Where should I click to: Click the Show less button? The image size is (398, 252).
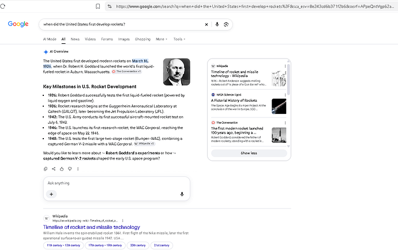[x=249, y=153]
